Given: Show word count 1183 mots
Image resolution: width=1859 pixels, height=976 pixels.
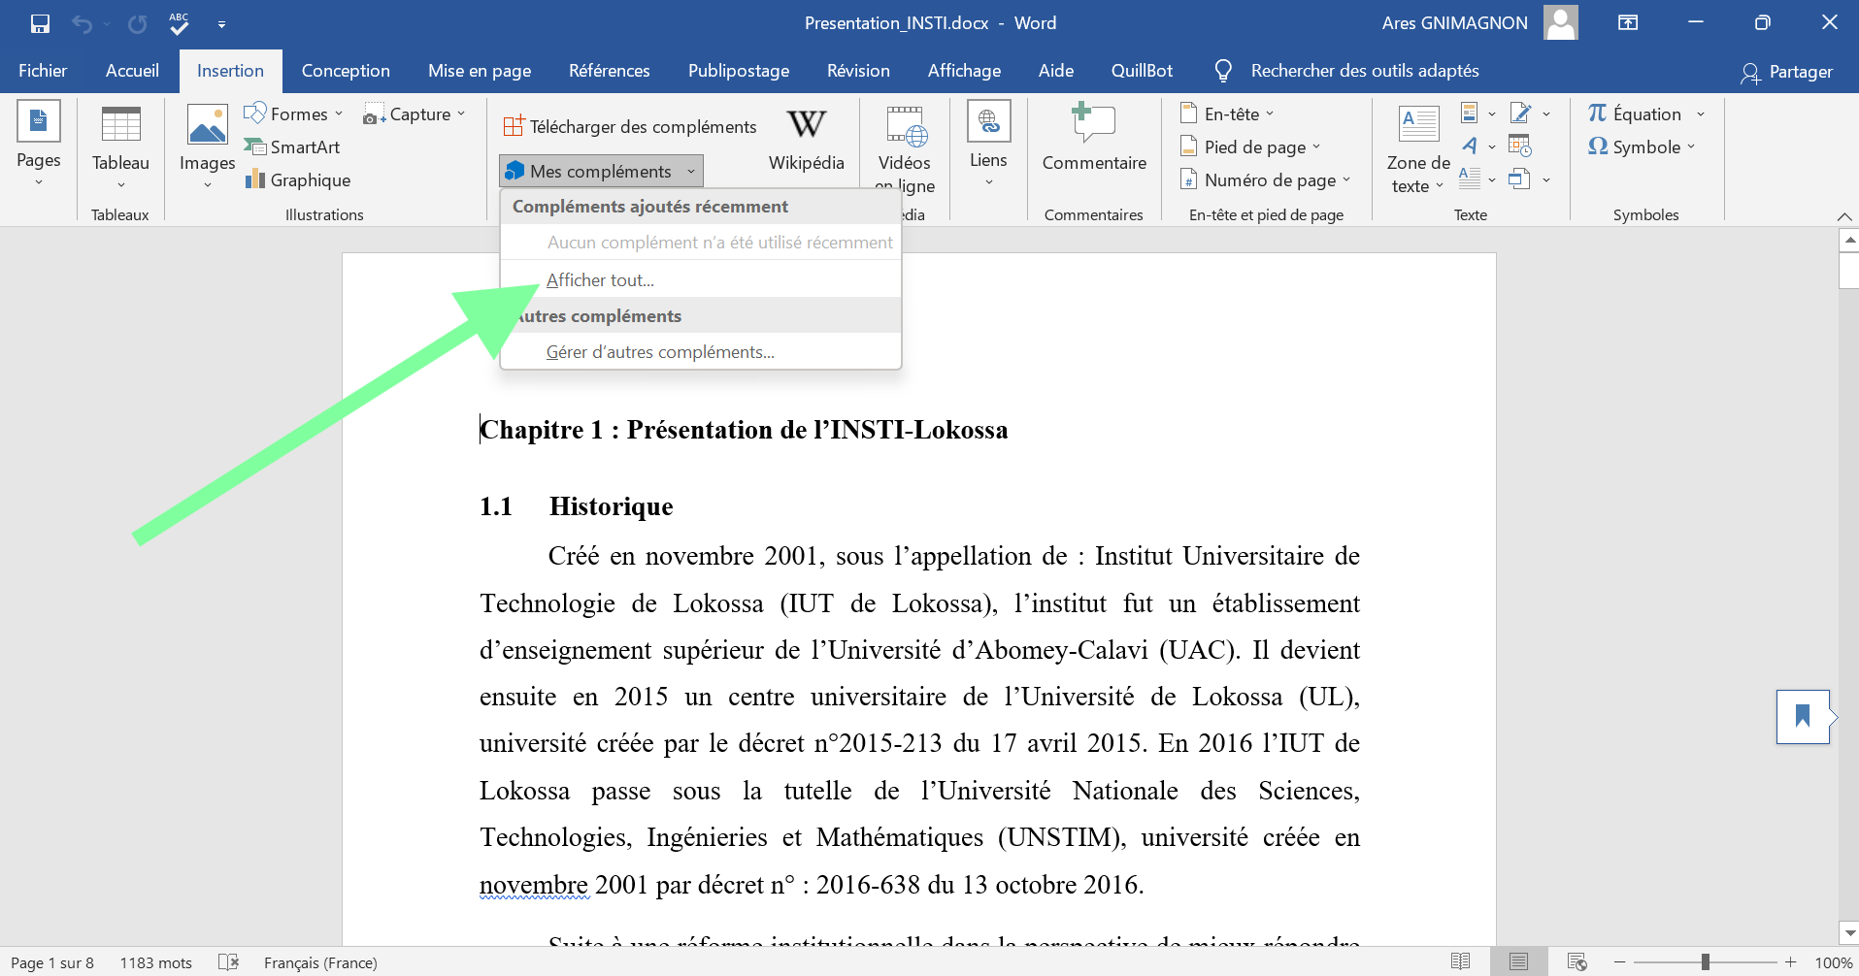Looking at the screenshot, I should pyautogui.click(x=155, y=962).
